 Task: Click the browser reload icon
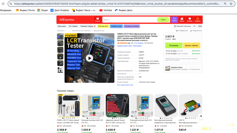[x=3, y=4]
